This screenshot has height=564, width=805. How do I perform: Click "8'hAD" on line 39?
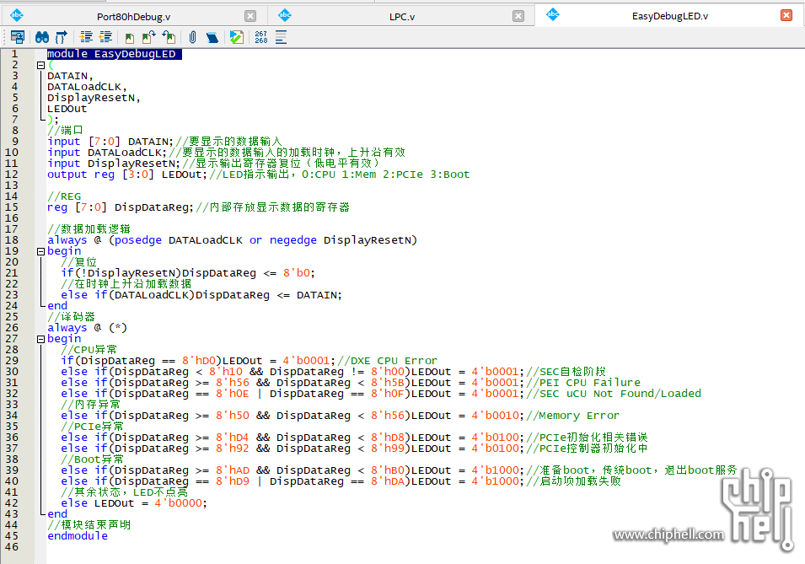[x=232, y=470]
